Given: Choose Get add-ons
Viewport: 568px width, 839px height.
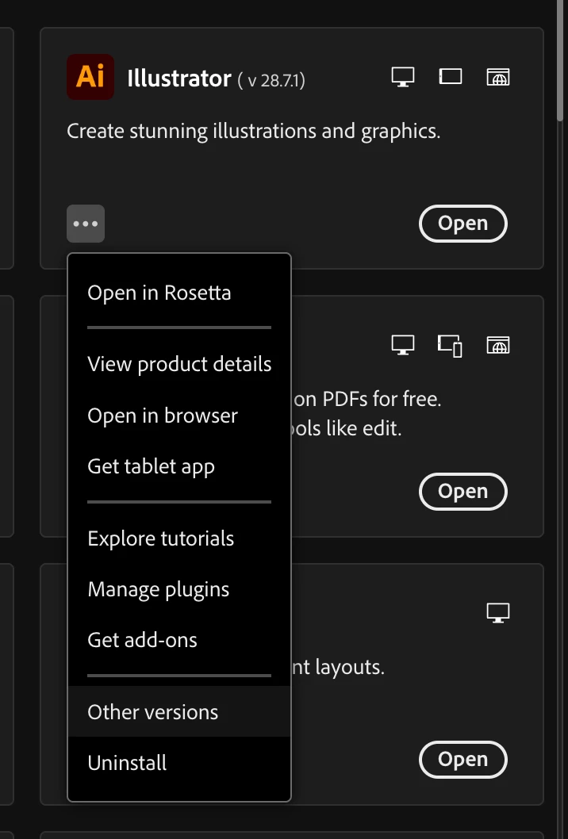Looking at the screenshot, I should [179, 640].
